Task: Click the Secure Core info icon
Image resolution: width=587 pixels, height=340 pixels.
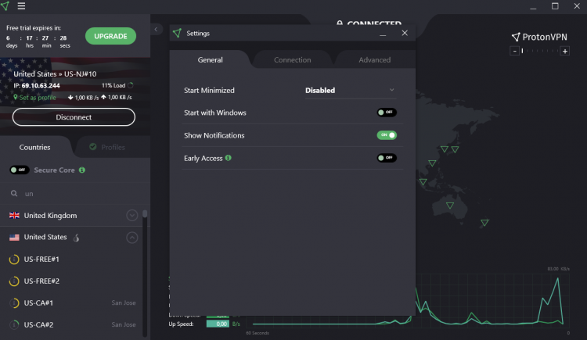Action: pyautogui.click(x=82, y=170)
